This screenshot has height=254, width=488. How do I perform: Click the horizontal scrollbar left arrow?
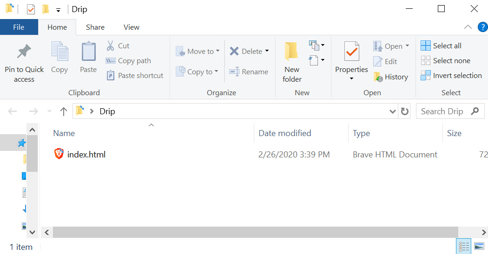[x=46, y=232]
